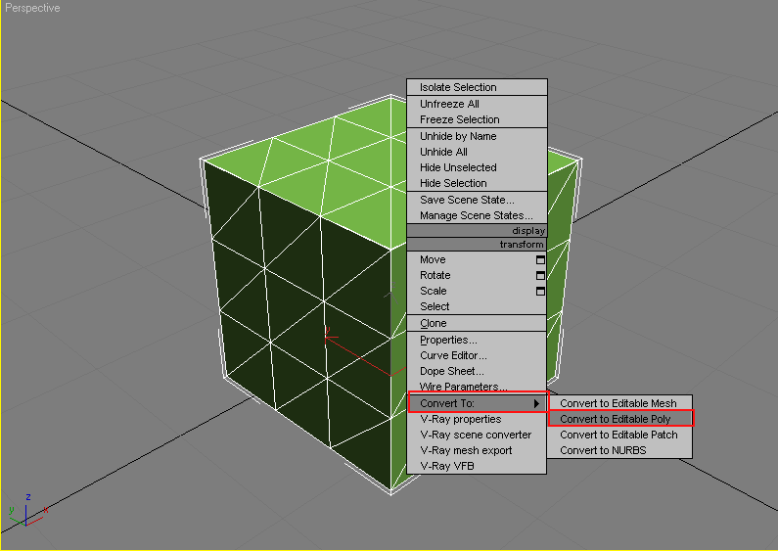Open Save Scene State dialog
Viewport: 778px width, 551px height.
click(477, 200)
